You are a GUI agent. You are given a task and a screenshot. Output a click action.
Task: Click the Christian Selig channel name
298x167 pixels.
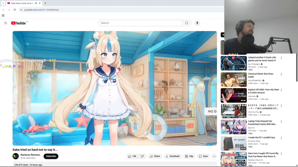253,141
